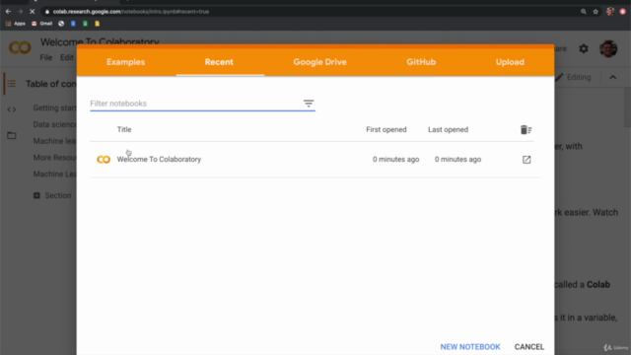Click the globe bookmark icon

[x=61, y=24]
